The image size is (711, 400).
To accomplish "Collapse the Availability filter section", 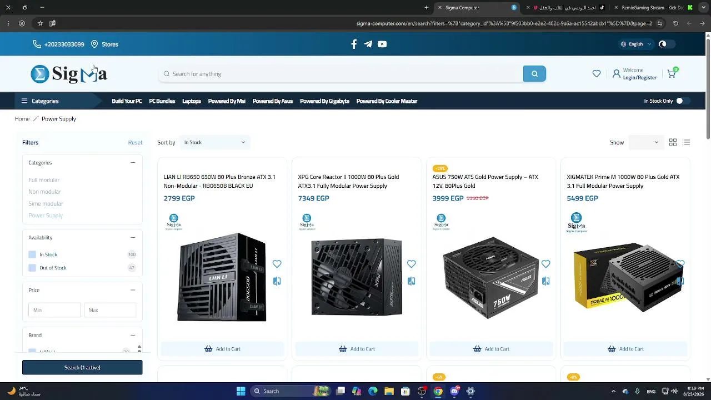I will click(133, 238).
